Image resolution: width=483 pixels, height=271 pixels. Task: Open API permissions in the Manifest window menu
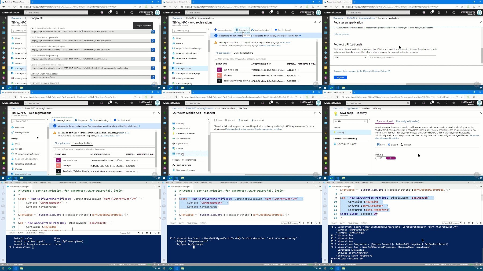183,139
